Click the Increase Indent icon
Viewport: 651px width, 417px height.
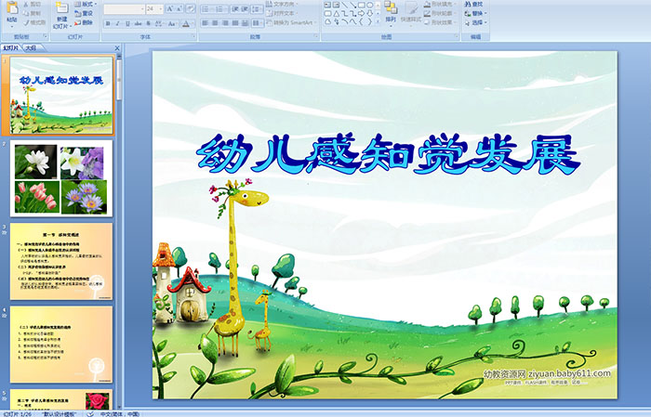click(x=245, y=8)
